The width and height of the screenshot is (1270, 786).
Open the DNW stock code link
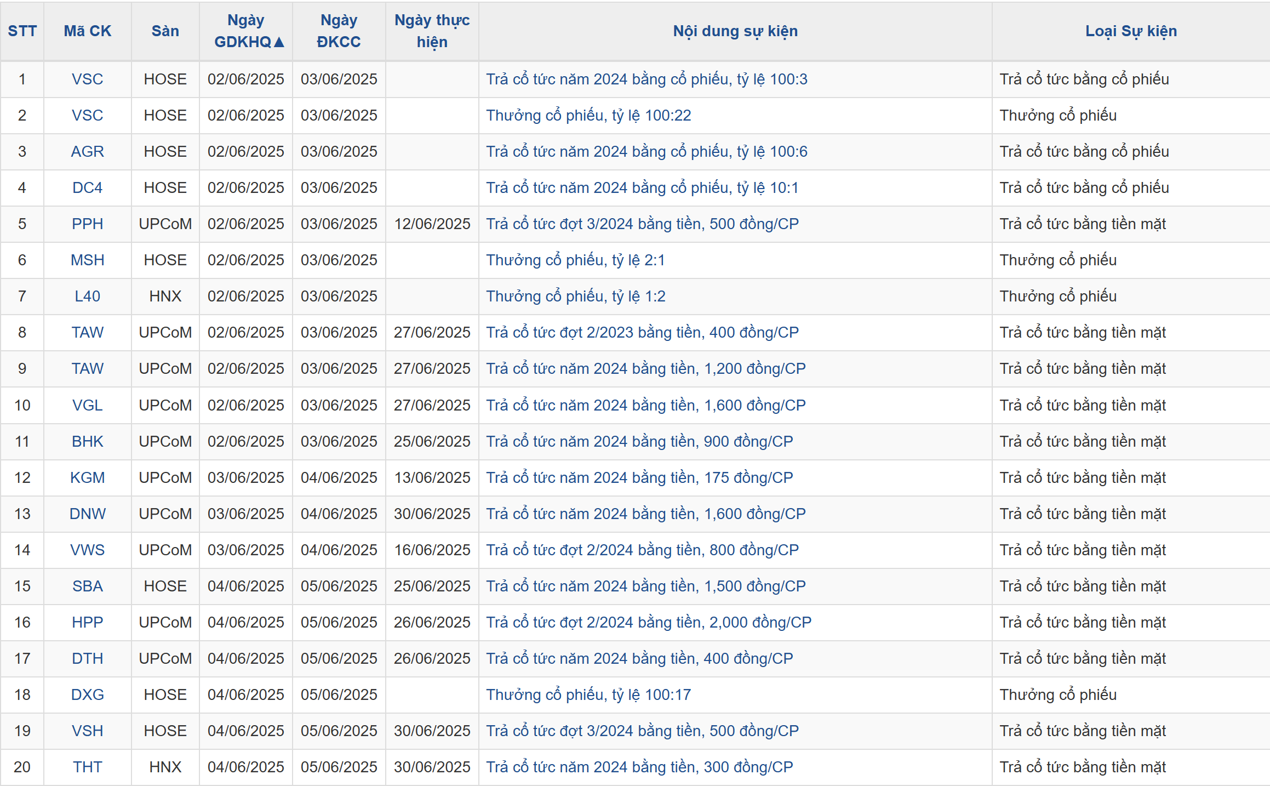point(88,514)
